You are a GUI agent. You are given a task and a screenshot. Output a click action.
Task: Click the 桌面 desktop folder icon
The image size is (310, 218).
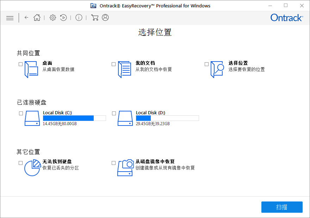31,70
